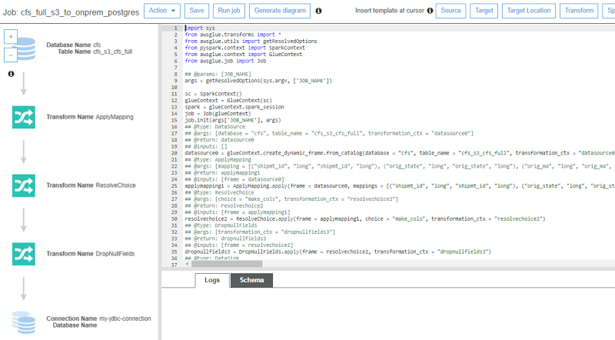
Task: Click line 15 job.init code
Action: pos(233,120)
